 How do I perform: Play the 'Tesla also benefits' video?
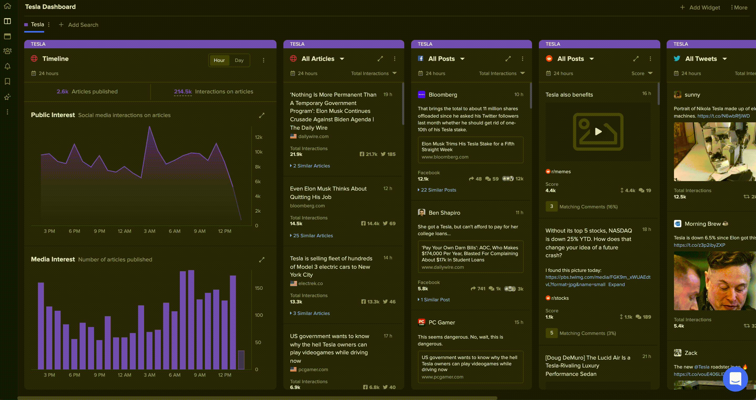tap(598, 131)
